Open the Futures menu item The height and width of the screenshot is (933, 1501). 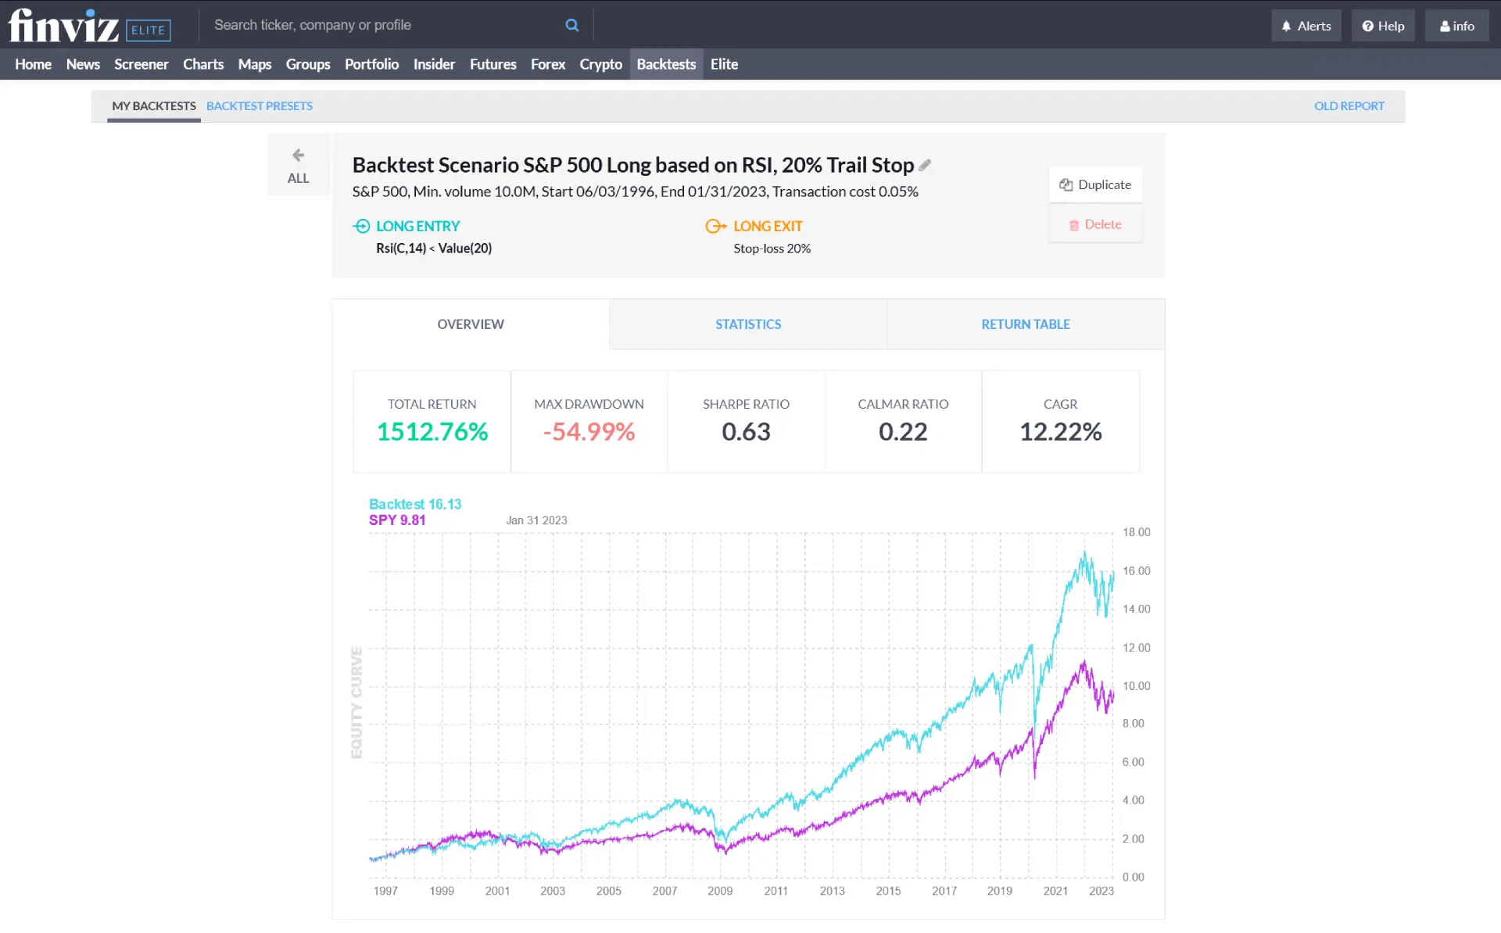click(493, 64)
